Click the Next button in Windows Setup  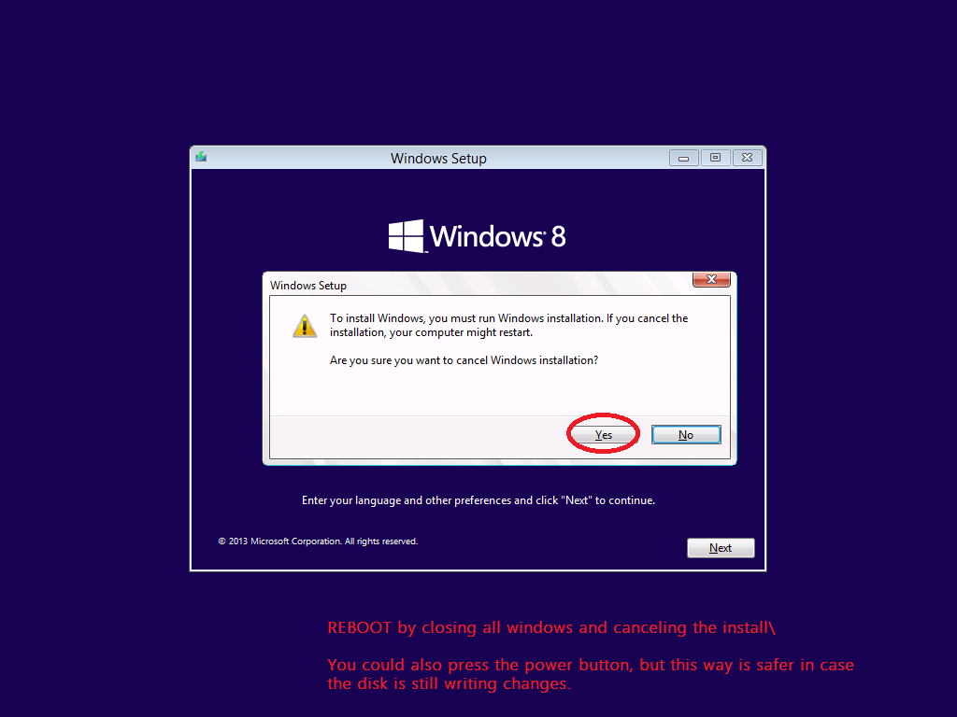[x=721, y=547]
